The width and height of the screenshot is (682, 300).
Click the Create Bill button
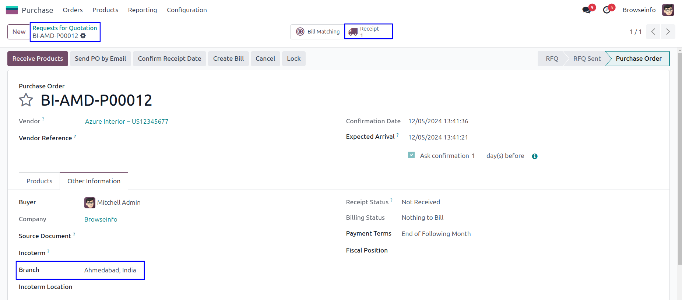click(228, 59)
